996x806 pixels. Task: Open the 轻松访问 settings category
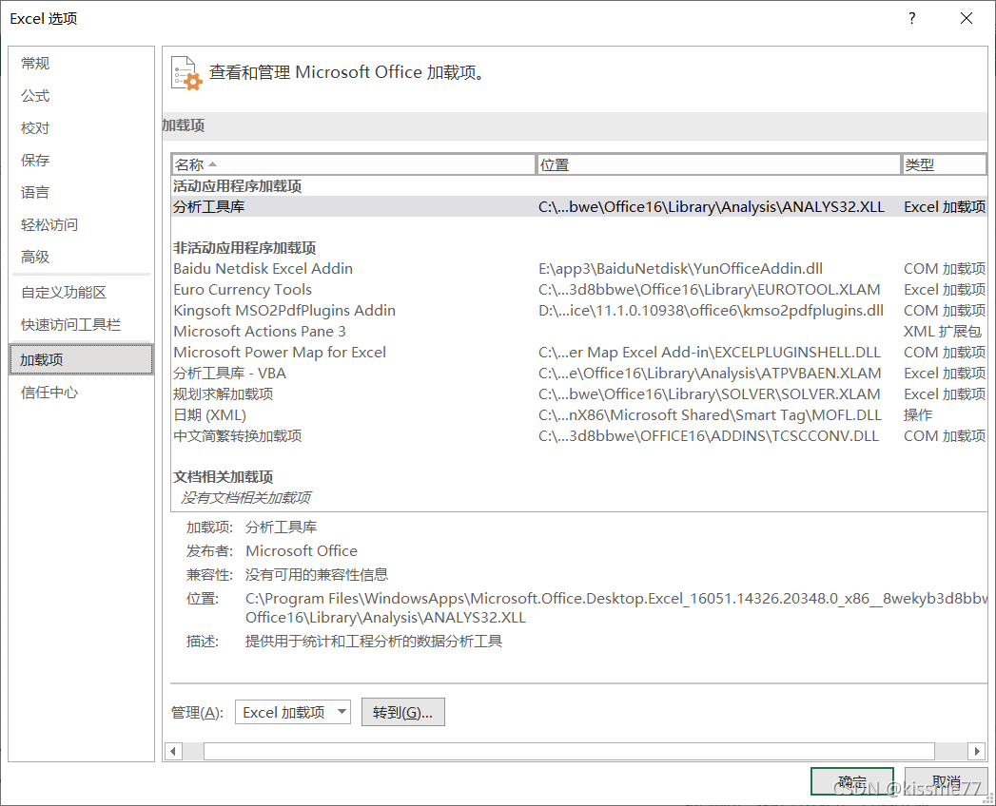pyautogui.click(x=81, y=224)
